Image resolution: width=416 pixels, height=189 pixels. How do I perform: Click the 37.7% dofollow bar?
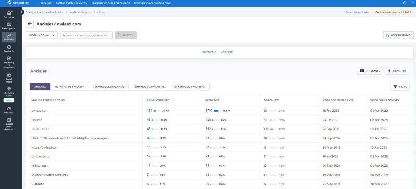coord(273,129)
